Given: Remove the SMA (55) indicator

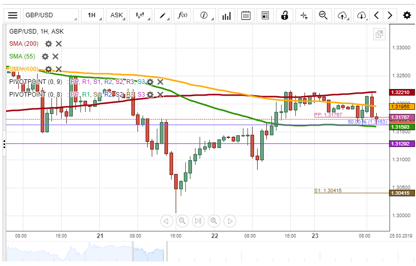Looking at the screenshot, I should click(56, 56).
